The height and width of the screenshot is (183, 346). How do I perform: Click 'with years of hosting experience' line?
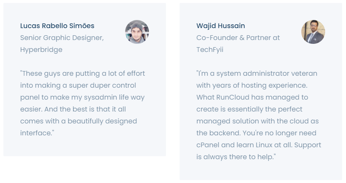coord(252,86)
